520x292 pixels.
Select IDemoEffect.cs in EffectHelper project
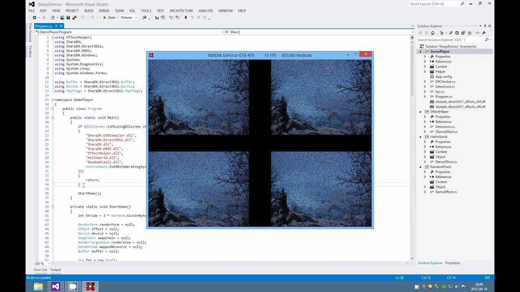446,131
